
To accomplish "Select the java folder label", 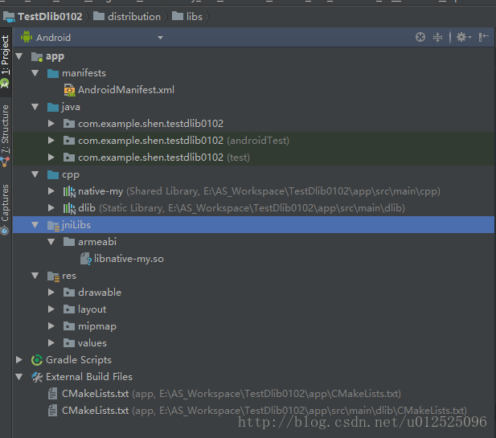I will coord(71,107).
